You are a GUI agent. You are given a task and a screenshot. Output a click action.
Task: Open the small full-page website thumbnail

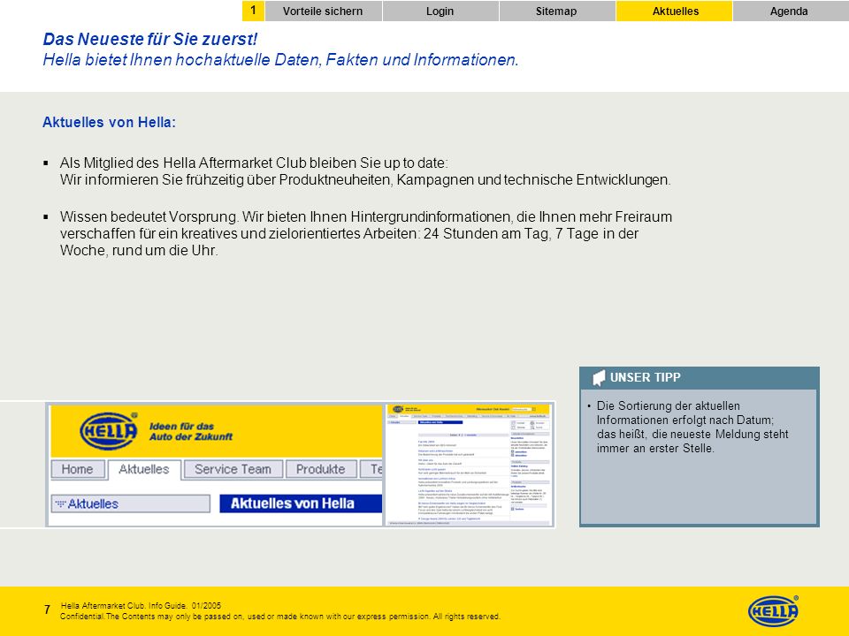470,465
